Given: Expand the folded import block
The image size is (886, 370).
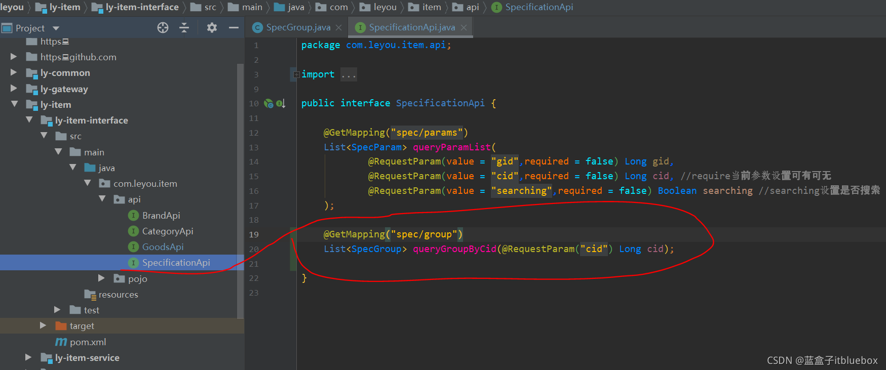Looking at the screenshot, I should (296, 74).
